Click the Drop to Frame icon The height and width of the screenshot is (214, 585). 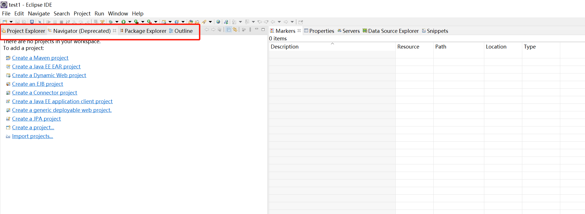click(x=96, y=22)
